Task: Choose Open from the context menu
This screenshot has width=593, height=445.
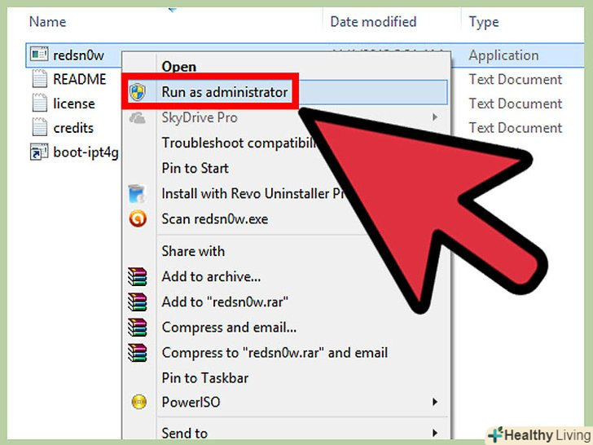Action: 179,67
